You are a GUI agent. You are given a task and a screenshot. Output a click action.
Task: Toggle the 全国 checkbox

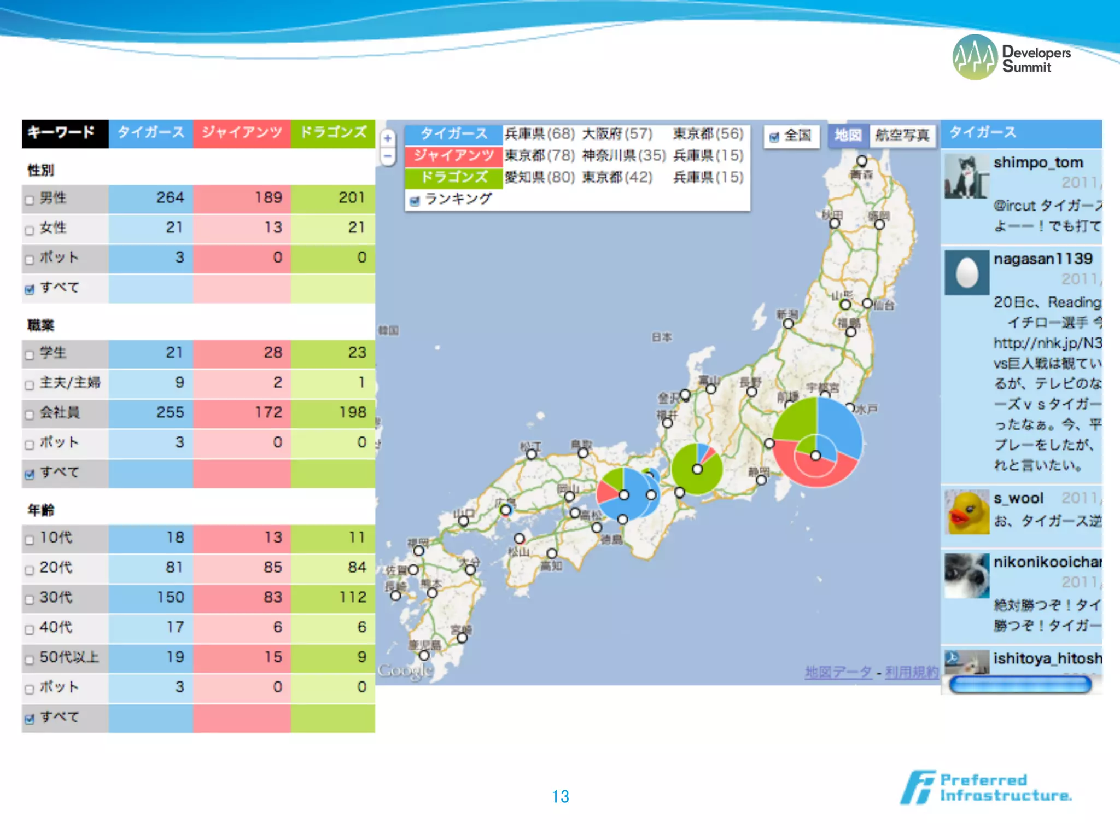point(774,137)
